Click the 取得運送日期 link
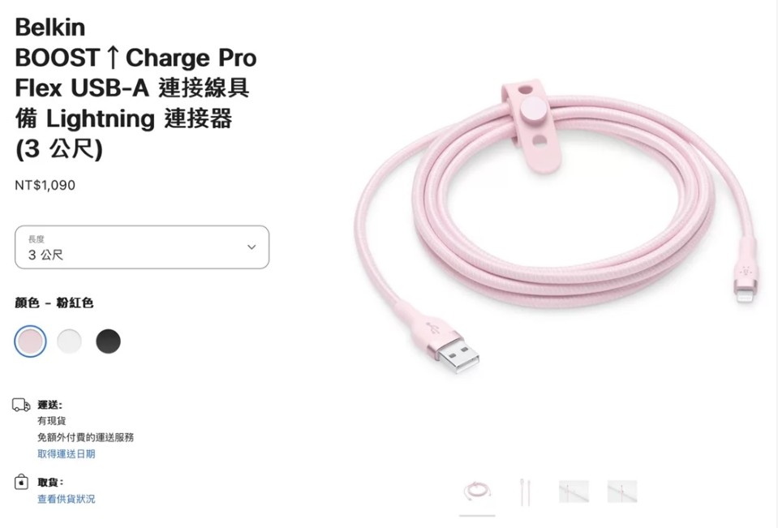The width and height of the screenshot is (778, 528). (67, 453)
